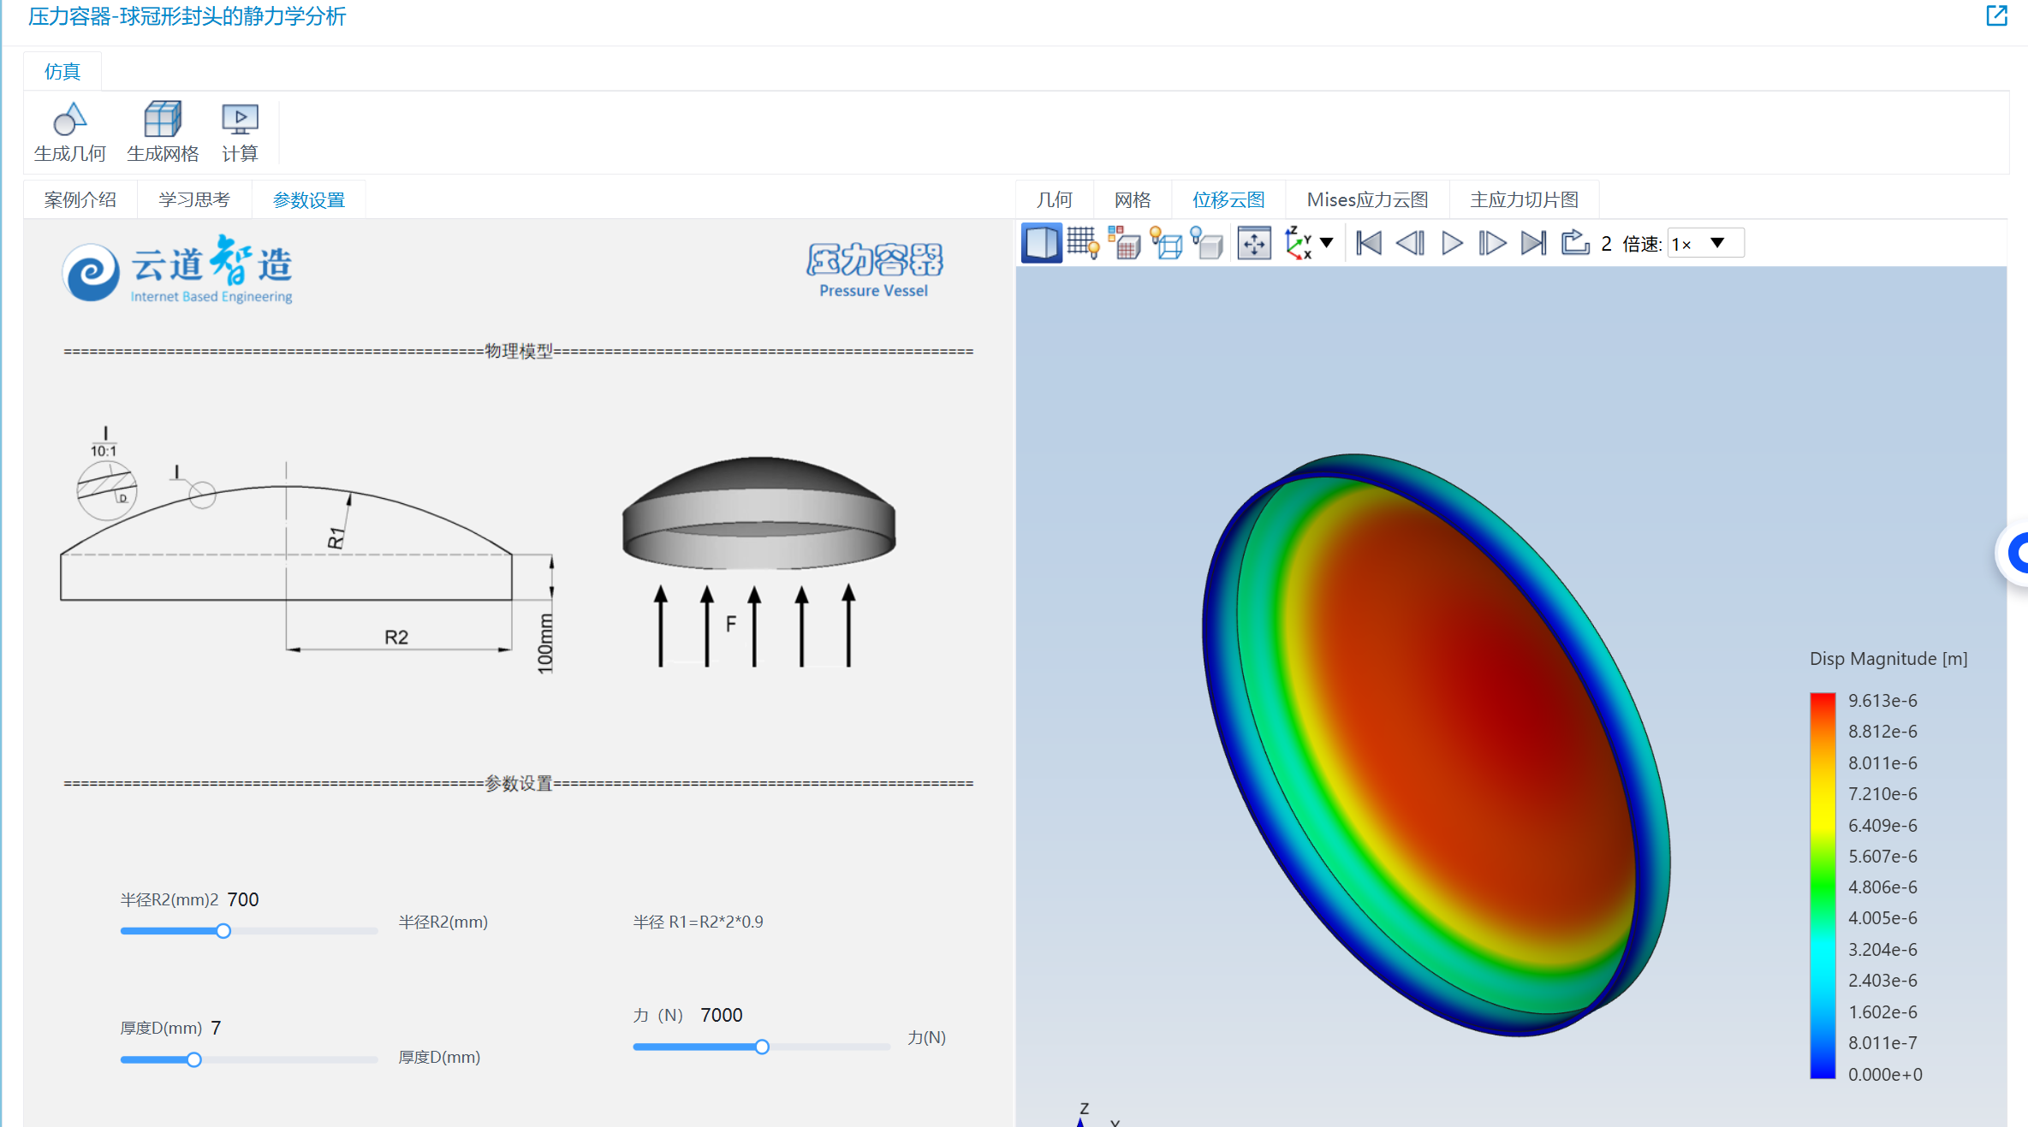The image size is (2028, 1127).
Task: Click the 力(N) slider handle
Action: tap(762, 1047)
